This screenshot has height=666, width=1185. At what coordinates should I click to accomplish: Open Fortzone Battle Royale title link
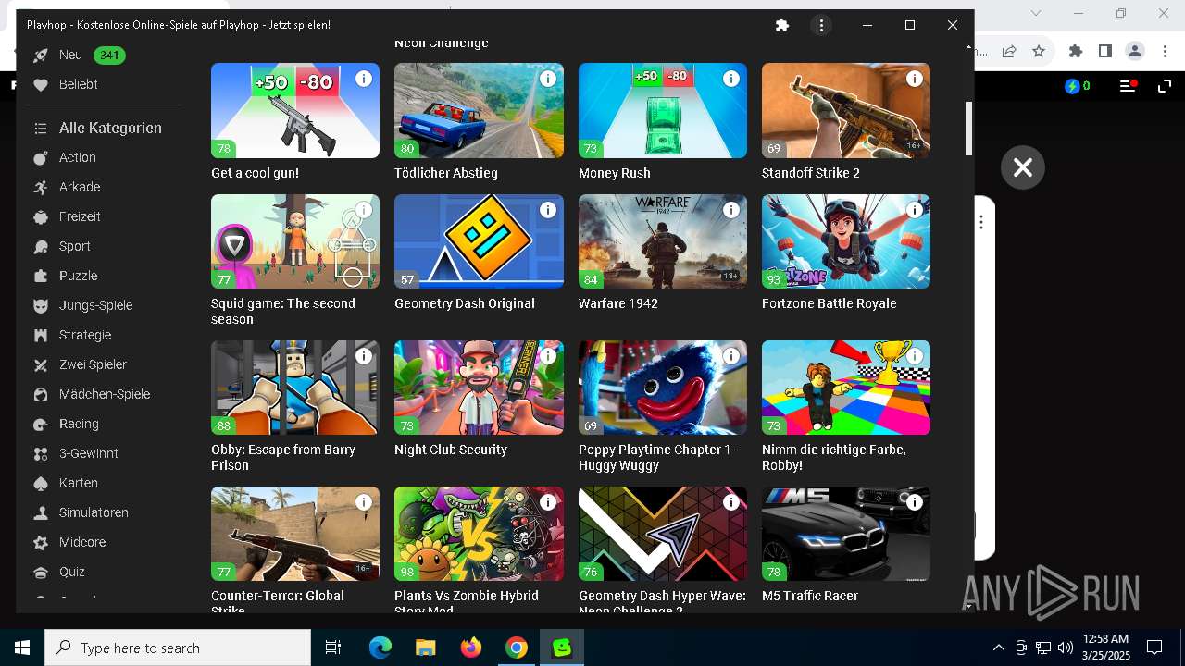click(829, 303)
